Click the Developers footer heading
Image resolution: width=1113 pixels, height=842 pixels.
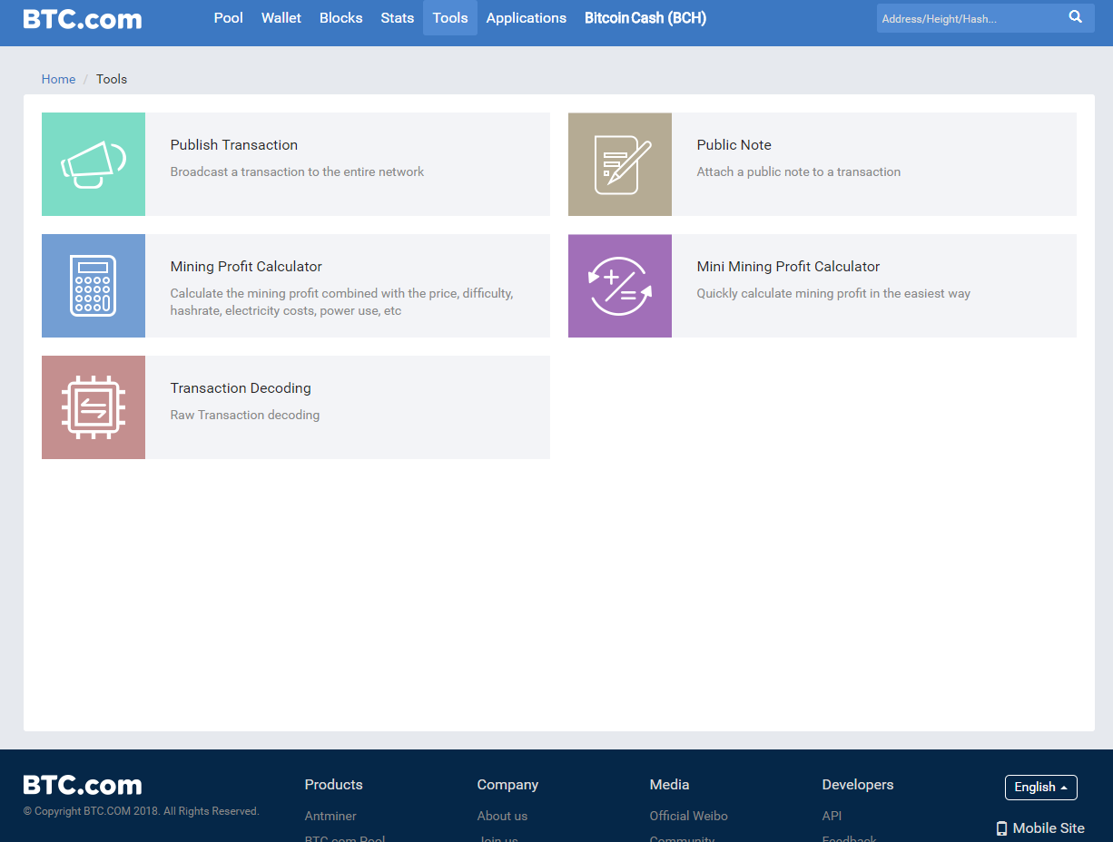pos(858,785)
